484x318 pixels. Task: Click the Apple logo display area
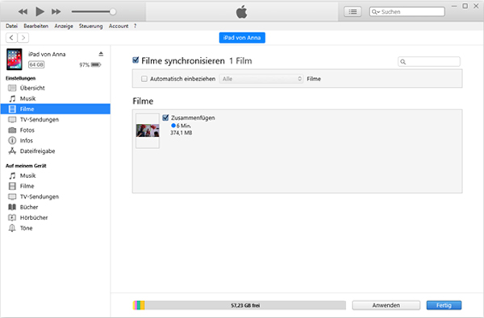(242, 12)
